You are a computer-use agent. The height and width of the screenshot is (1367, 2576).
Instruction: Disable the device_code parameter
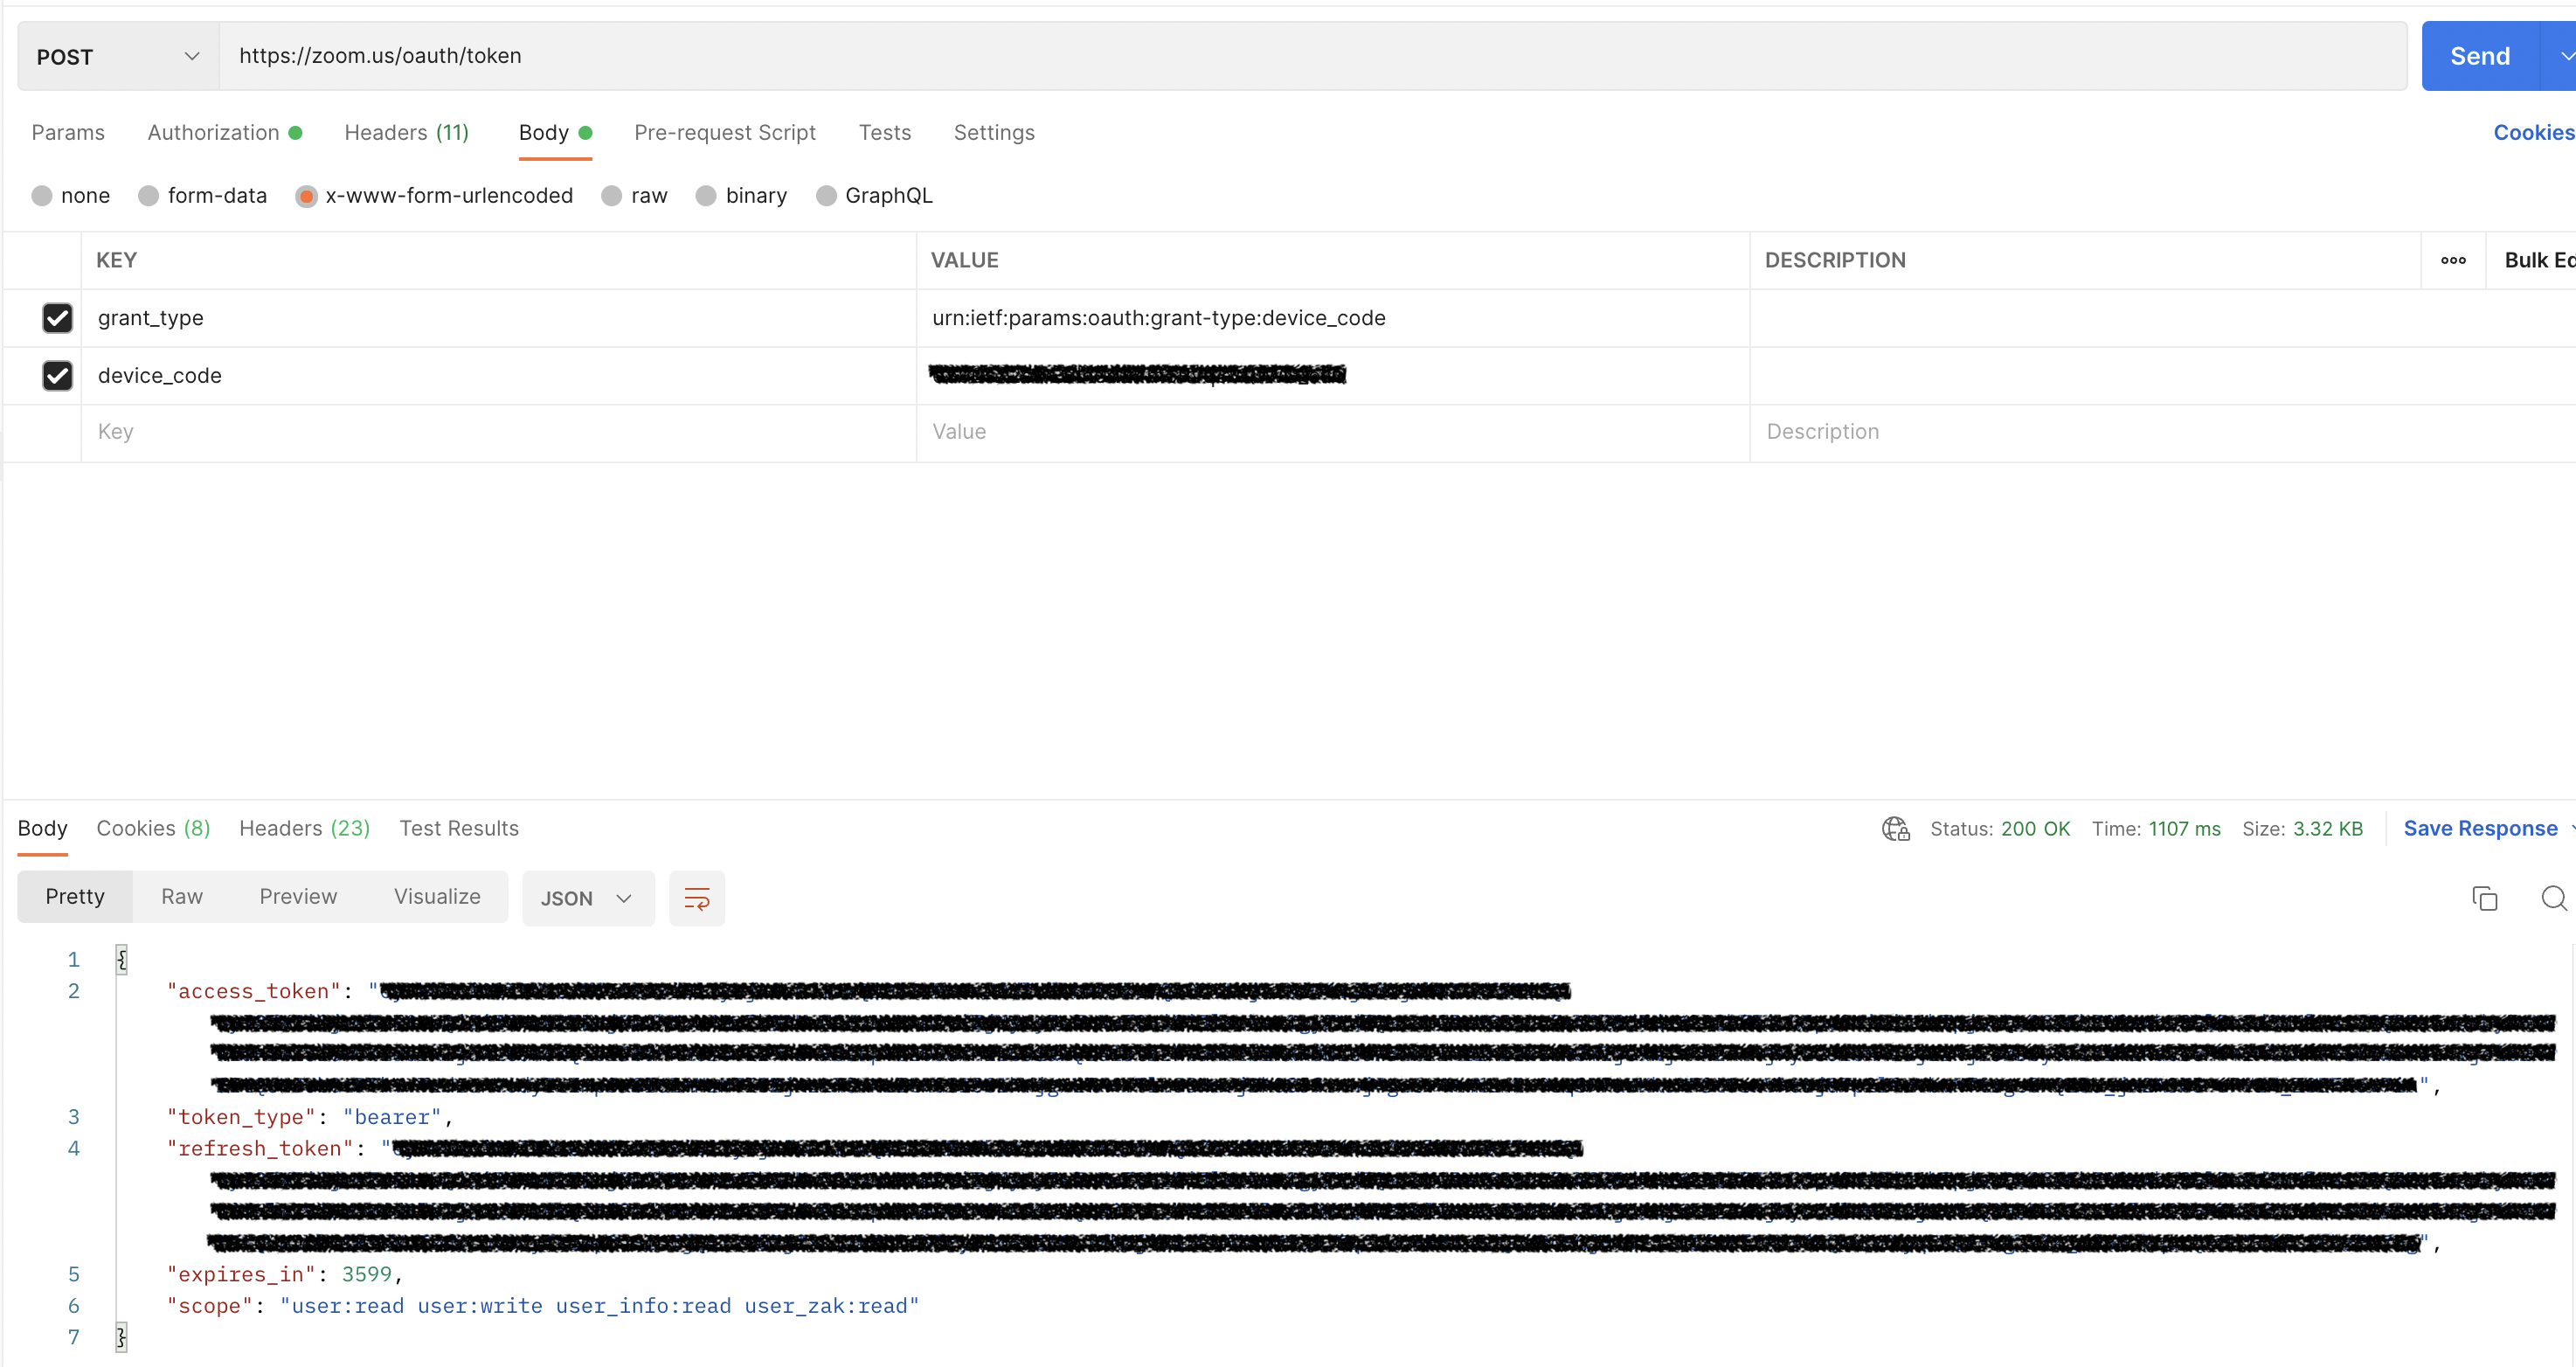point(57,375)
